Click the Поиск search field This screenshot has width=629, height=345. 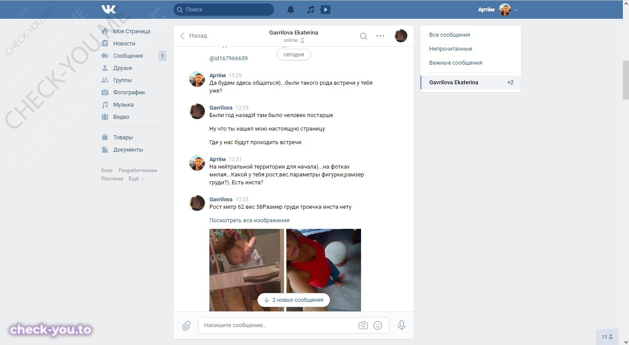224,10
